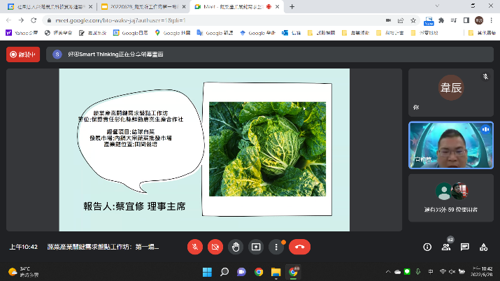Click the present screen icon
500x281 pixels.
pos(256,247)
